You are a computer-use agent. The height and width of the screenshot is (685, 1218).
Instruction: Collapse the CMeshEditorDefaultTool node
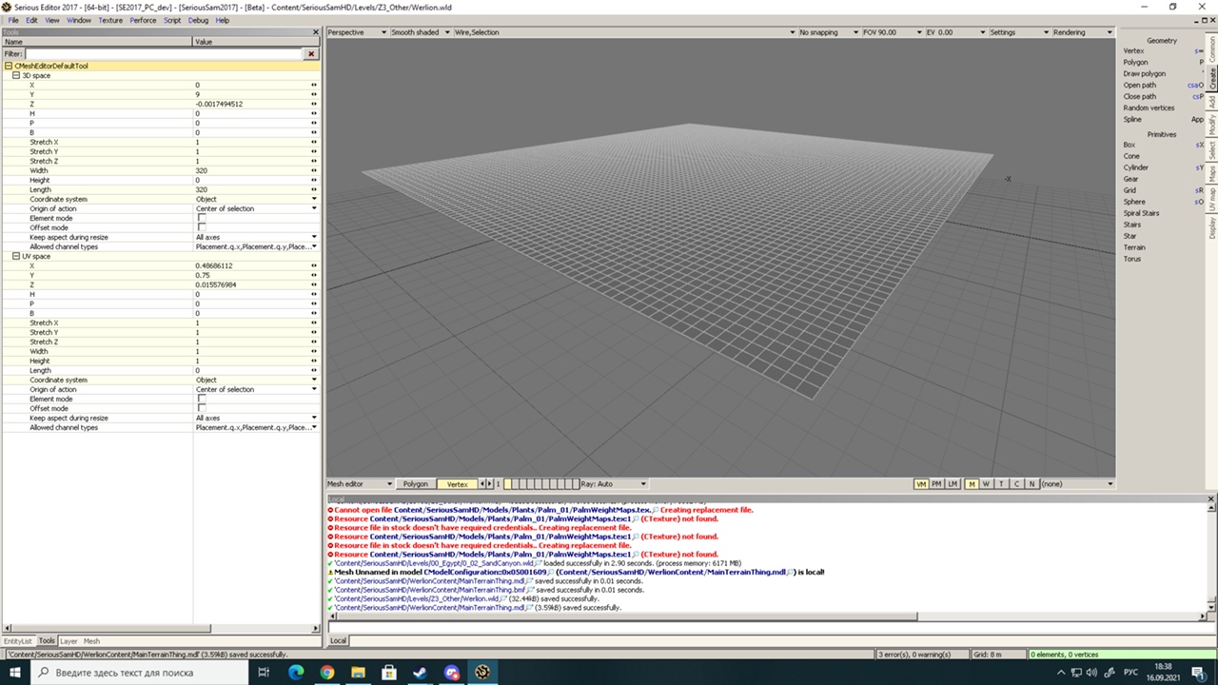click(8, 66)
